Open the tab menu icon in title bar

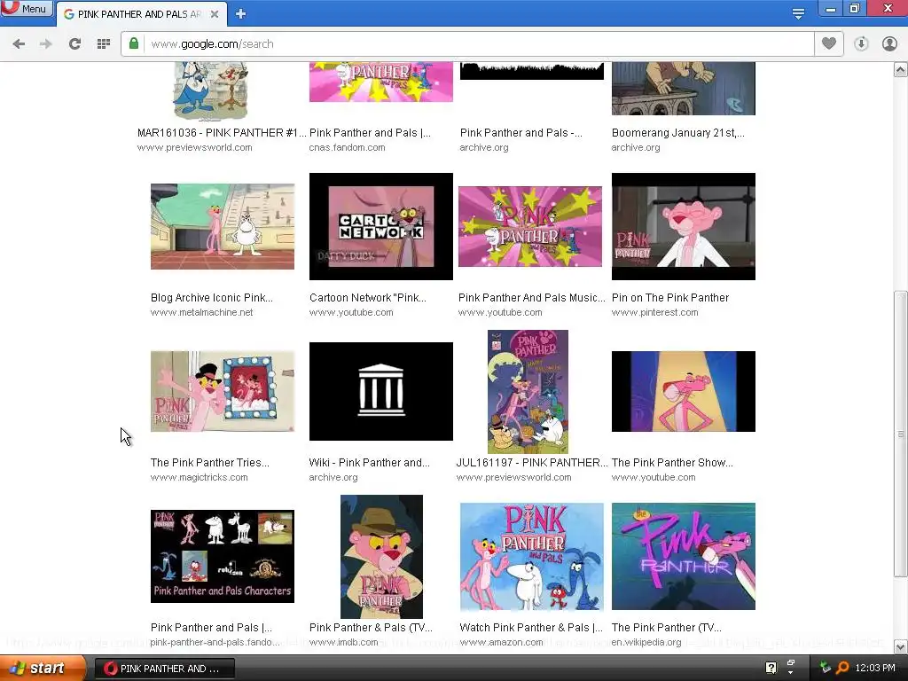(798, 12)
